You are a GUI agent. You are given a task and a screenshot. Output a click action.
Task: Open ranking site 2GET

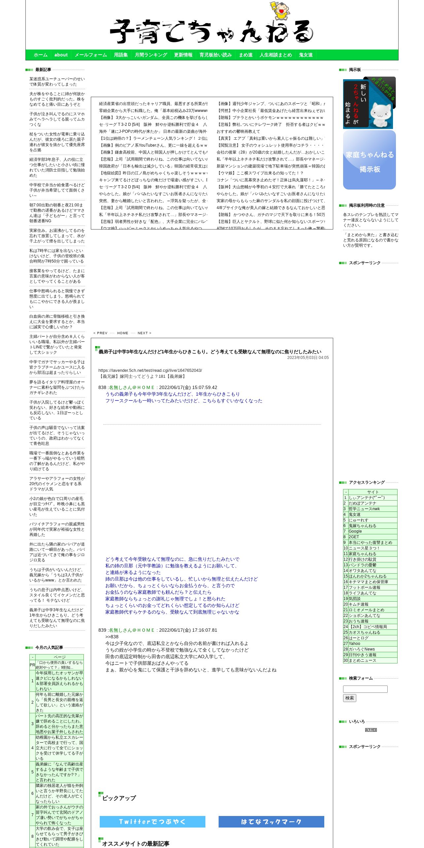point(354,537)
